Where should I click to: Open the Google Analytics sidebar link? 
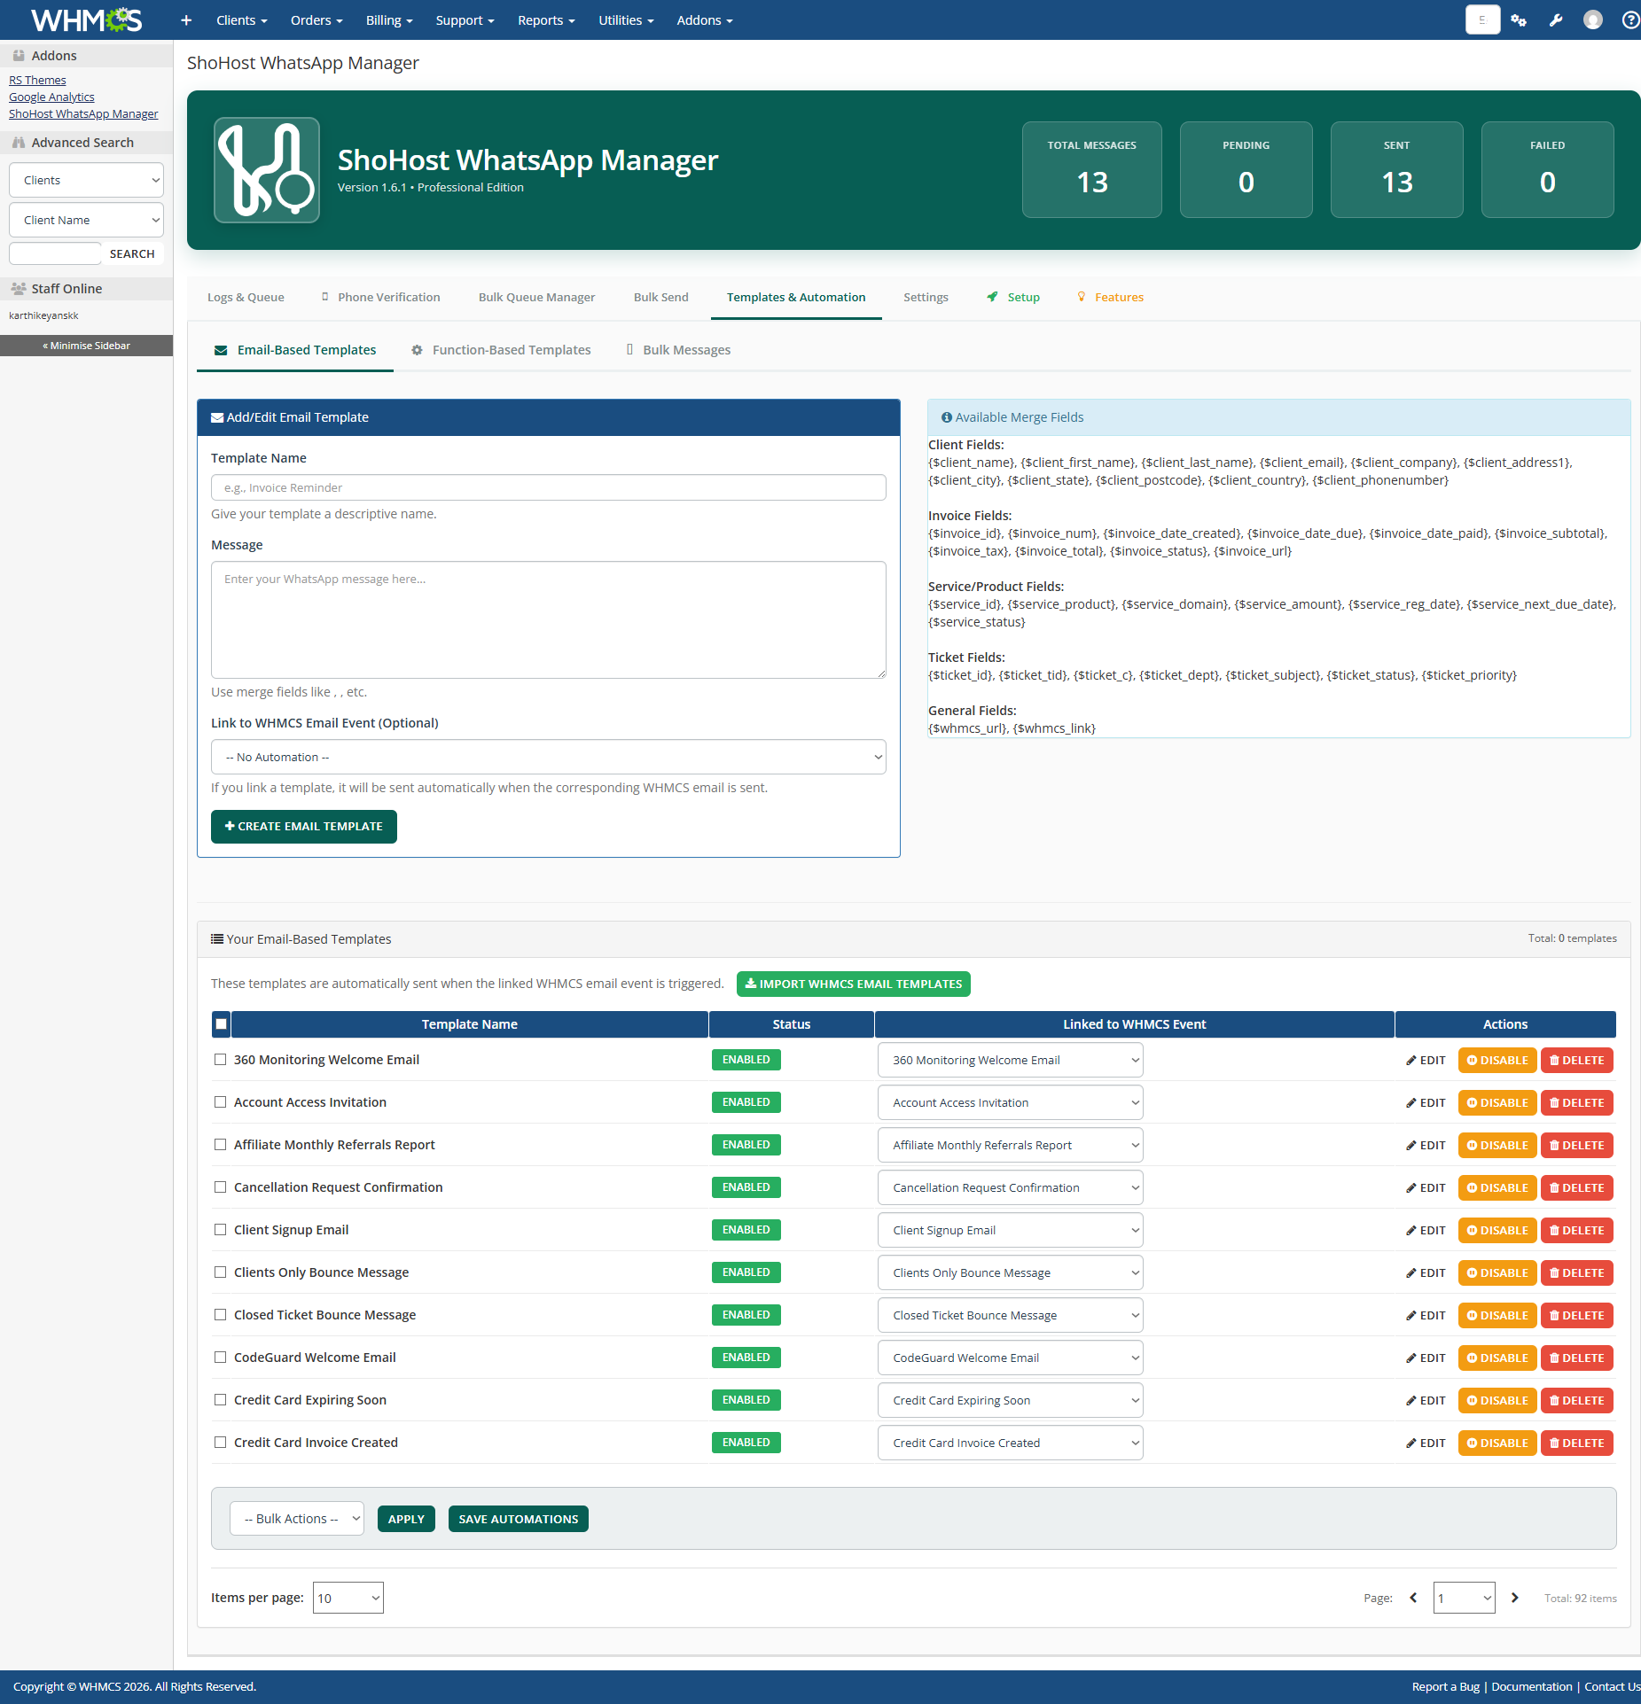[51, 97]
